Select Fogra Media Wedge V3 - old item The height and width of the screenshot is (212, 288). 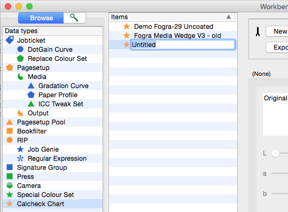click(173, 35)
